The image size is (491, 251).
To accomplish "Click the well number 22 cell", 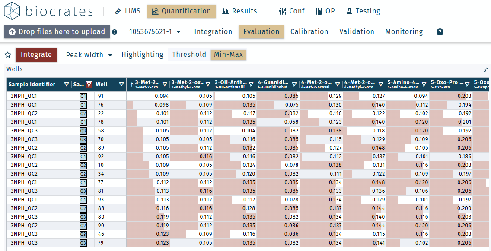I will pyautogui.click(x=110, y=113).
